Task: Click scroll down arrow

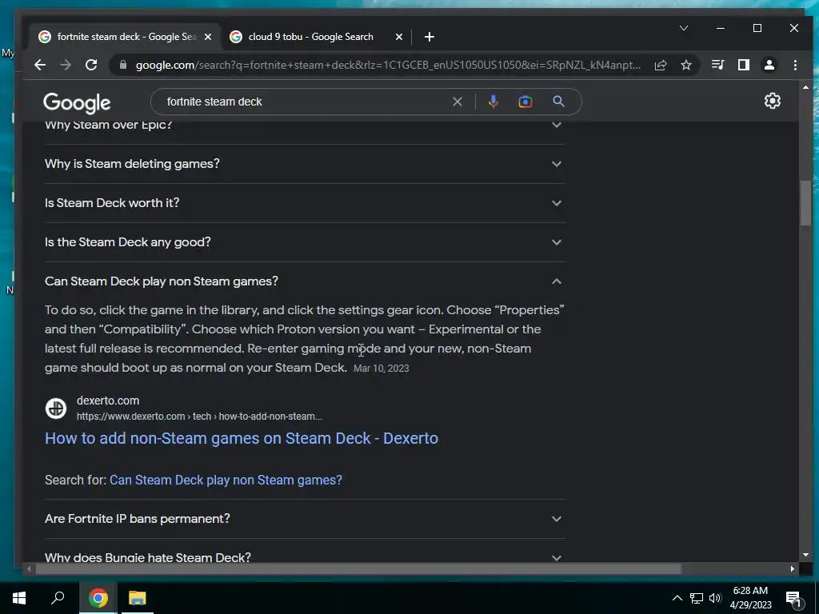Action: pos(805,555)
